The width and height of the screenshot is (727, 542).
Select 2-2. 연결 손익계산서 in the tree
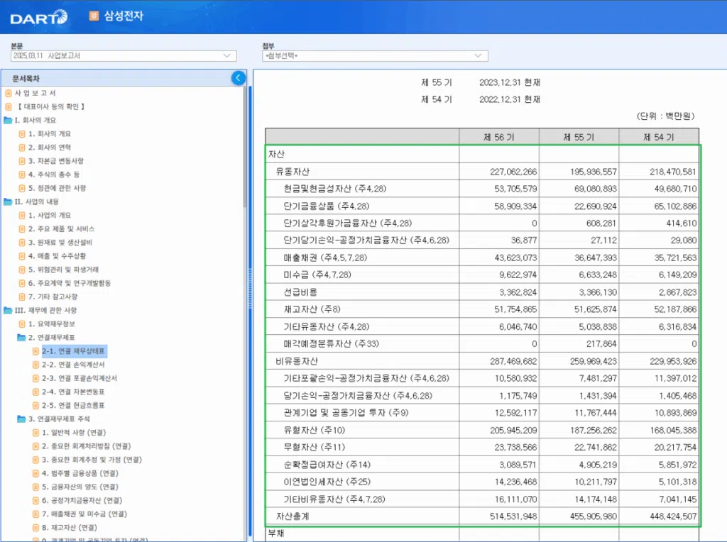coord(71,365)
